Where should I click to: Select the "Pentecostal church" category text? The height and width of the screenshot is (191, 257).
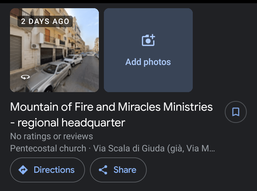(48, 148)
